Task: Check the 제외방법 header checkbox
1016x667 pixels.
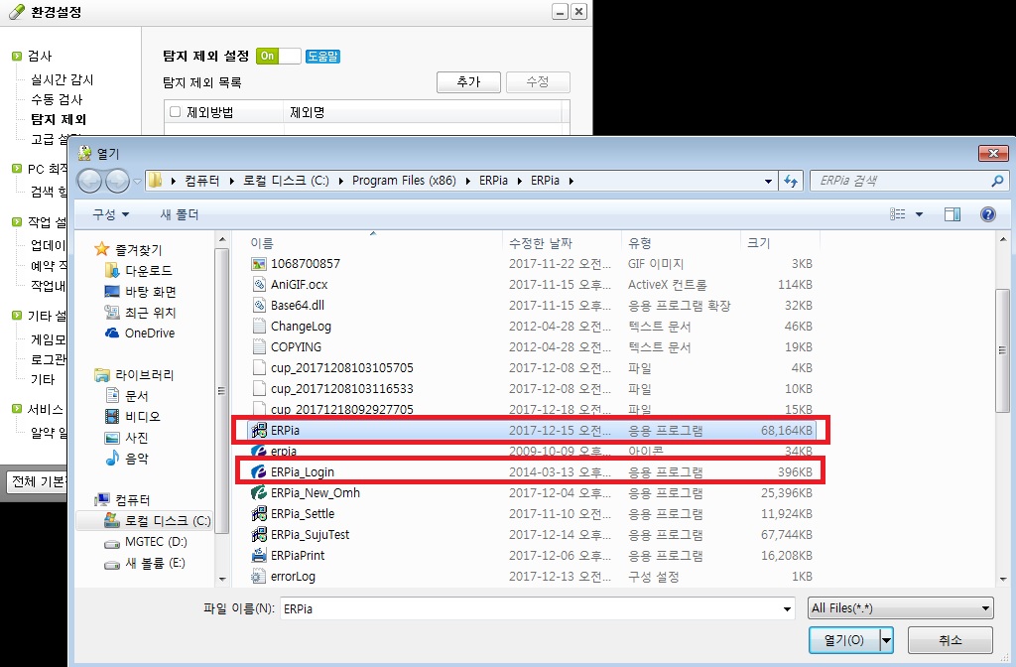Action: pos(176,112)
